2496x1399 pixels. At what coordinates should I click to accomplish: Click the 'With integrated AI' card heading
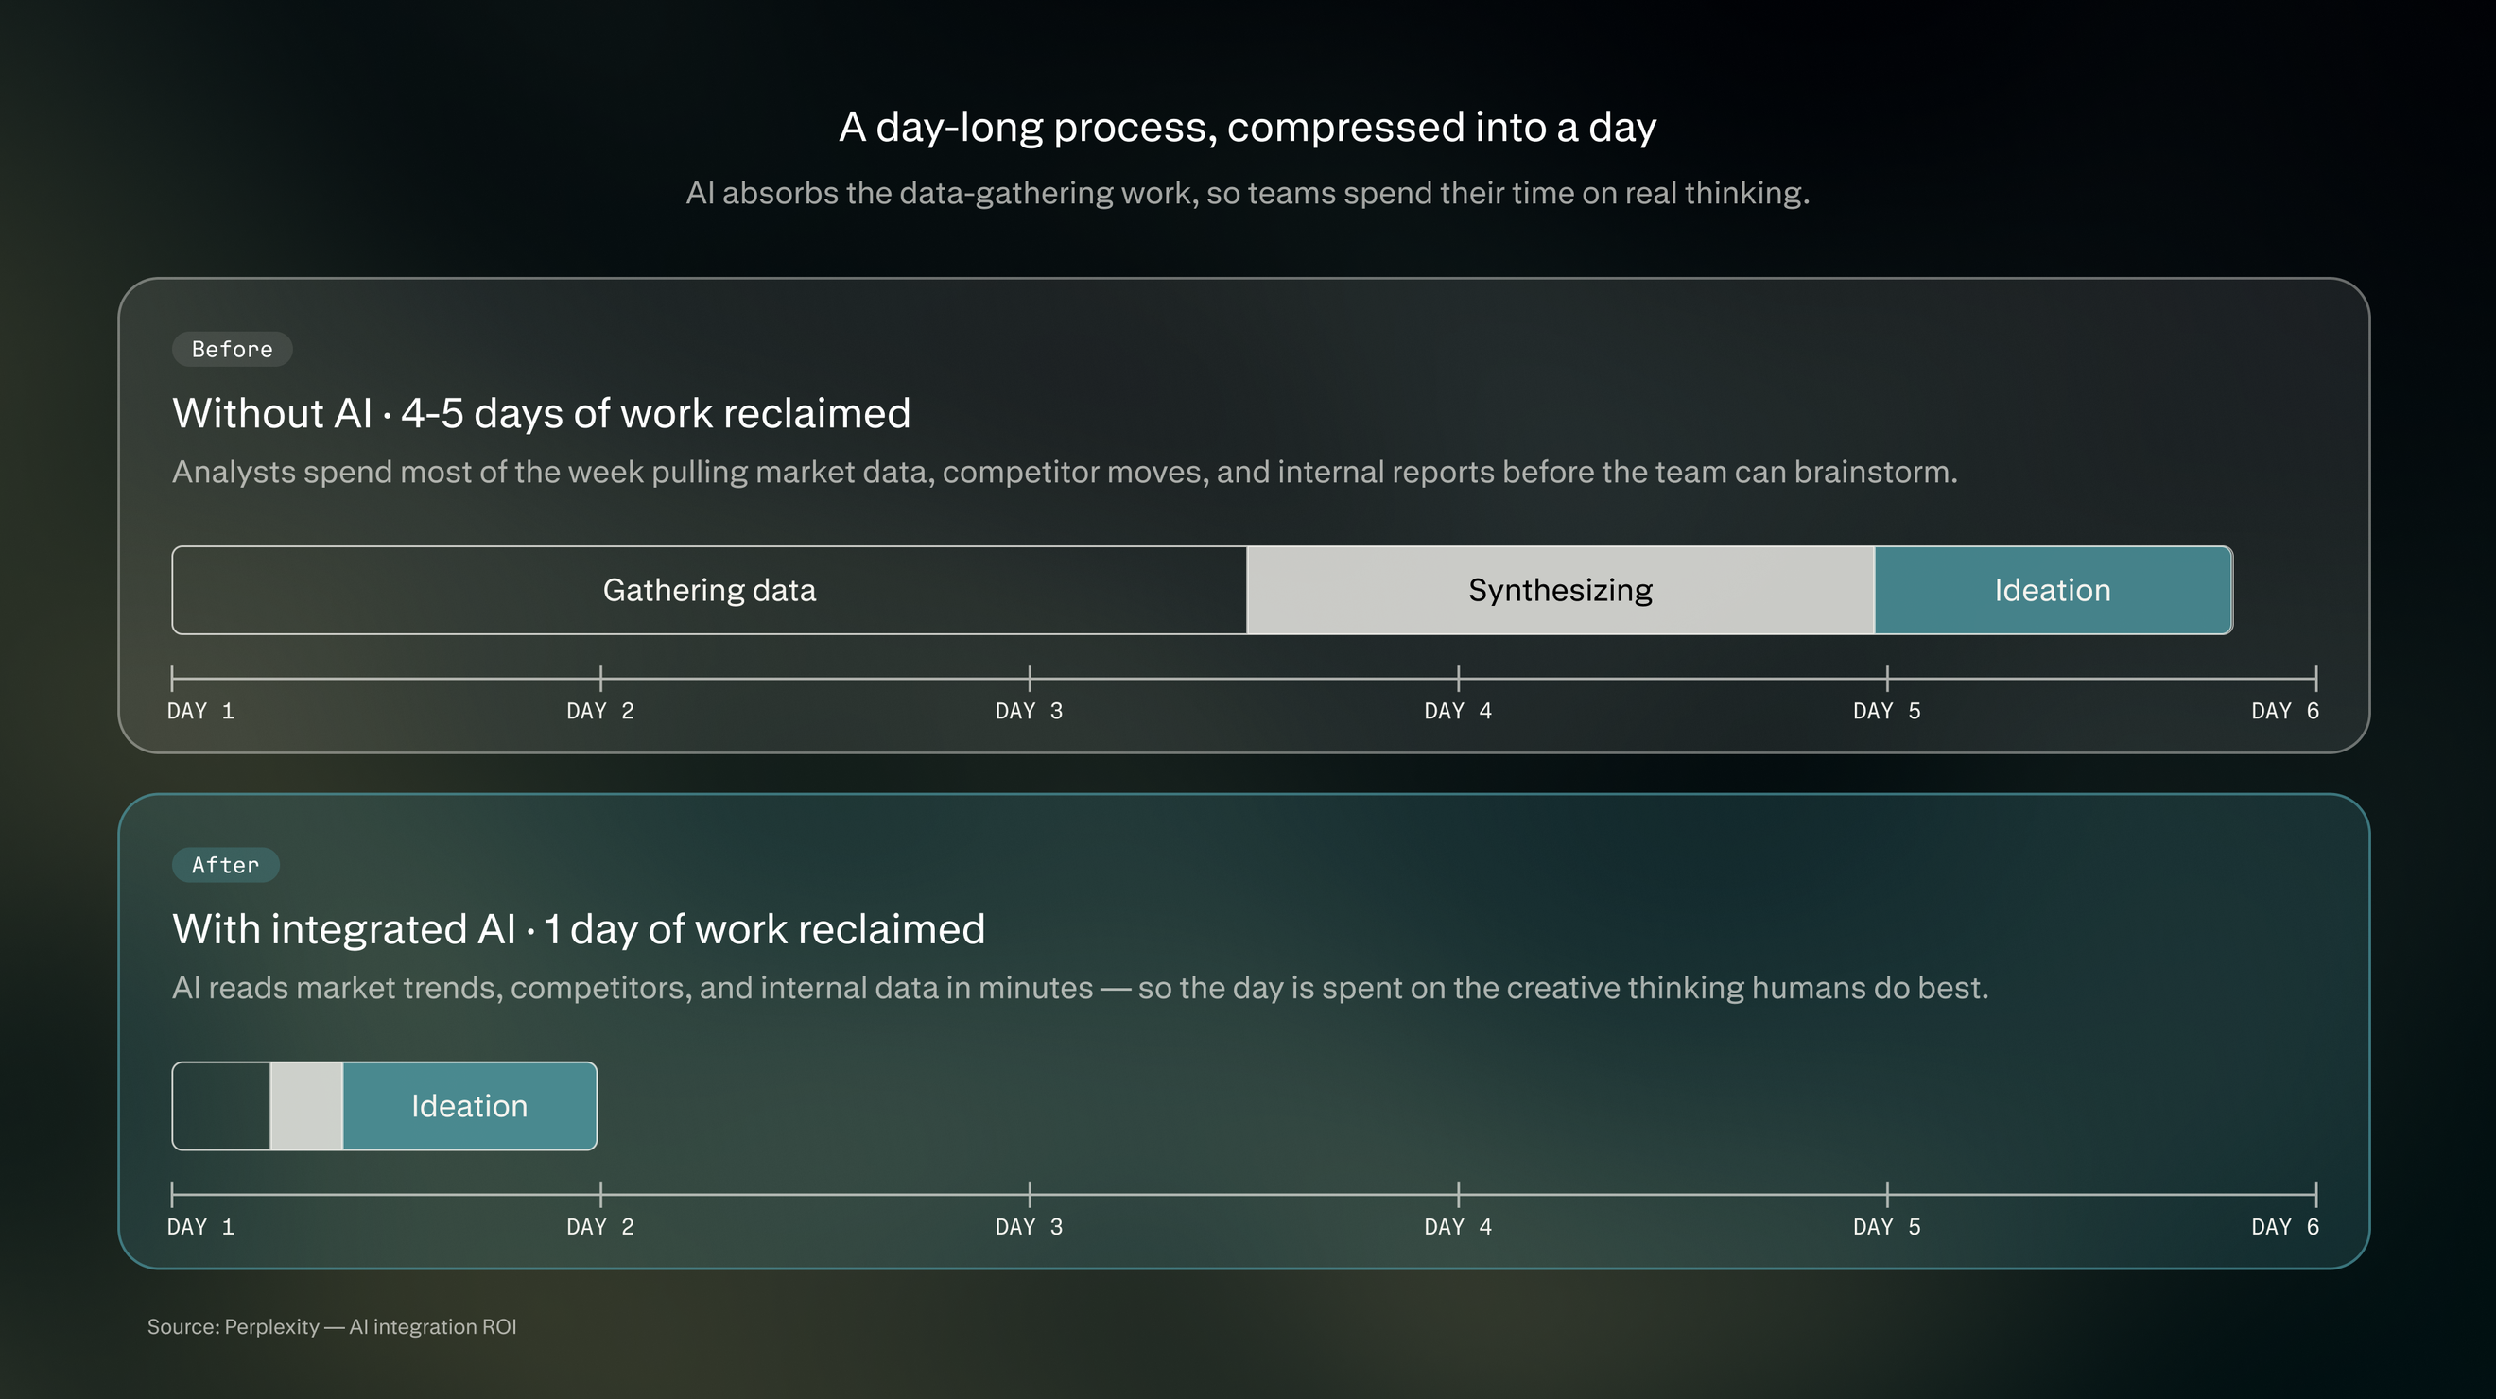[579, 929]
